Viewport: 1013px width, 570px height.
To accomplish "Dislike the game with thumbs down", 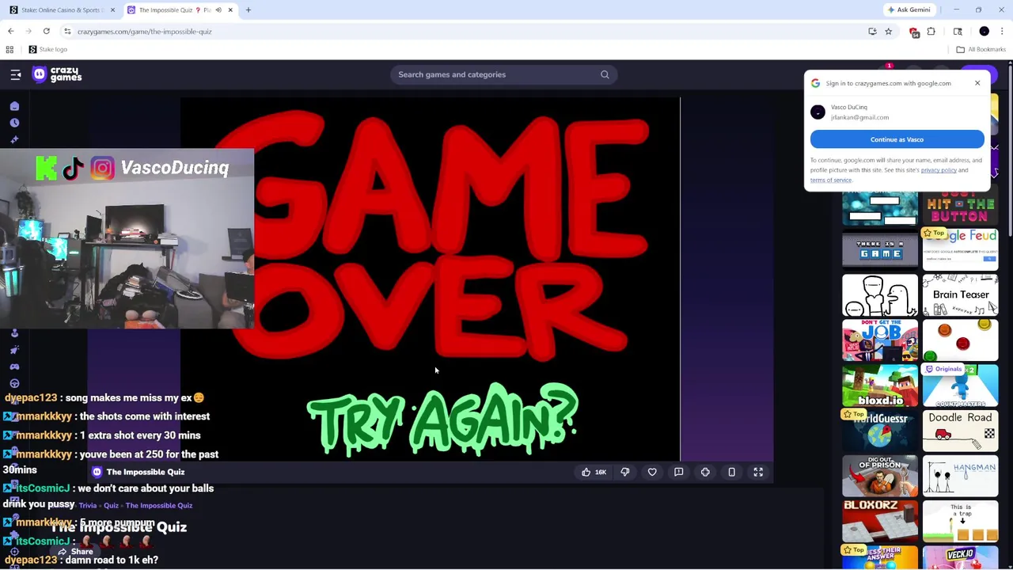I will tap(625, 472).
